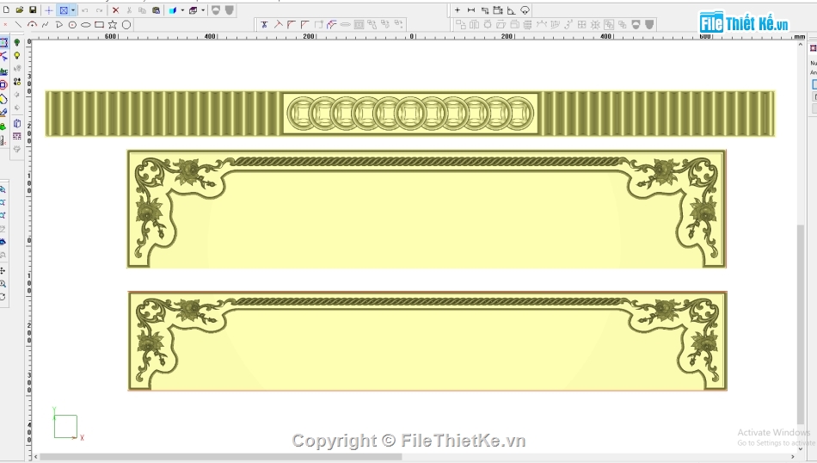Screen dimensions: 817x463
Task: Select the large Circle polygon tool
Action: 126,24
